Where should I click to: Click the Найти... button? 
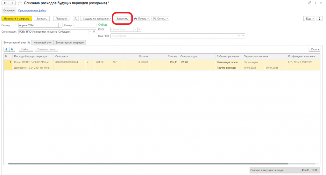point(26,49)
